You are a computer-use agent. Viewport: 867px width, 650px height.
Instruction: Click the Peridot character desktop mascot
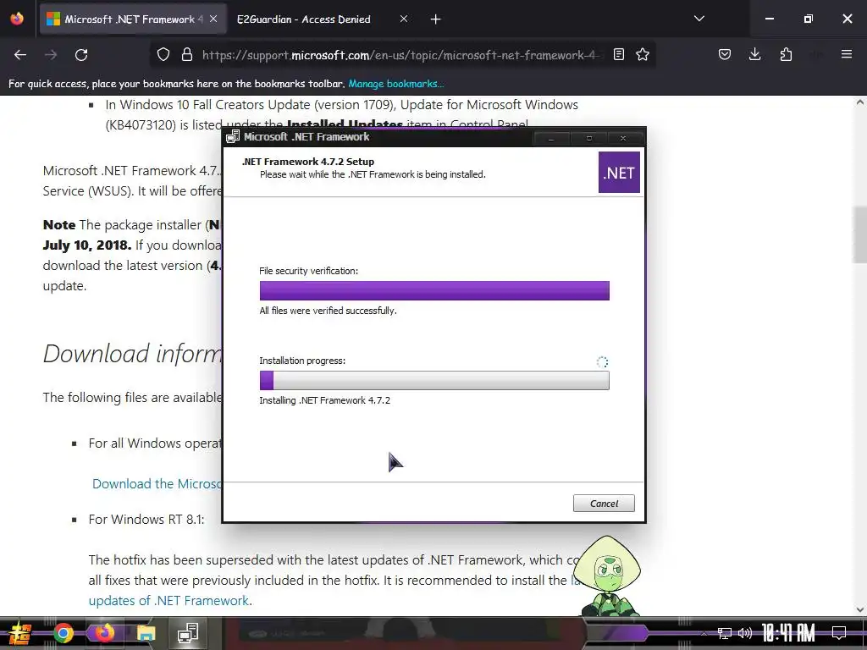[607, 576]
